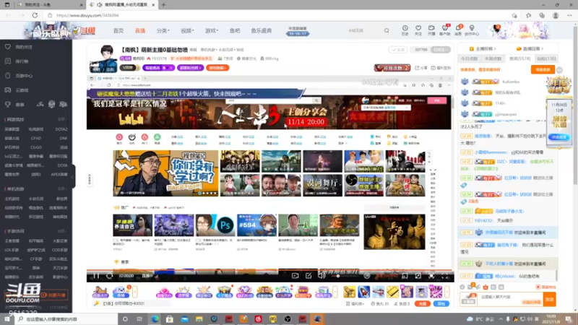Select DOTA2 in sidebar game list

tap(61, 129)
